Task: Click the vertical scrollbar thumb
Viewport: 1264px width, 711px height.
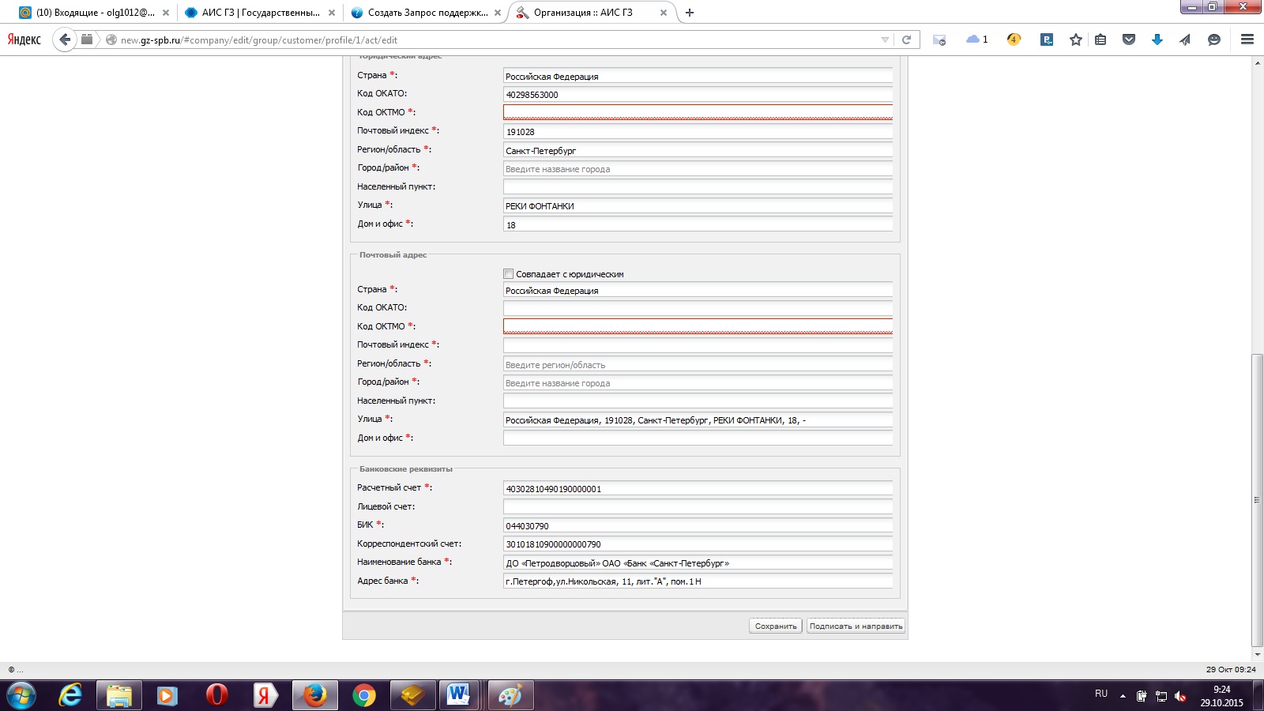Action: [x=1257, y=500]
